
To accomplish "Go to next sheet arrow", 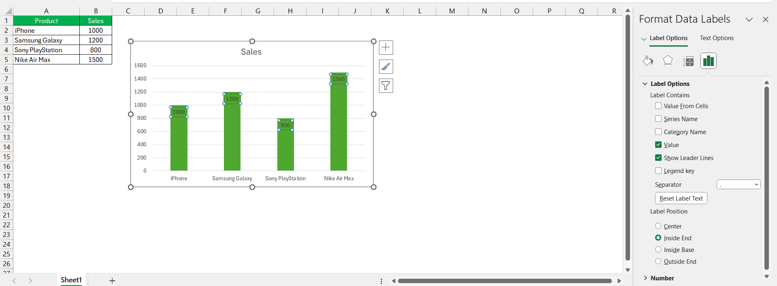I will [30, 280].
